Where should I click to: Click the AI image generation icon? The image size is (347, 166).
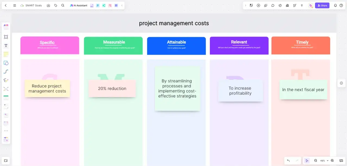tap(92, 5)
